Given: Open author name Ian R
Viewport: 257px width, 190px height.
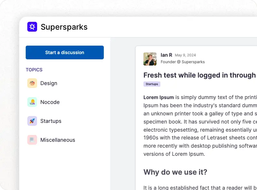Looking at the screenshot, I should pyautogui.click(x=166, y=55).
